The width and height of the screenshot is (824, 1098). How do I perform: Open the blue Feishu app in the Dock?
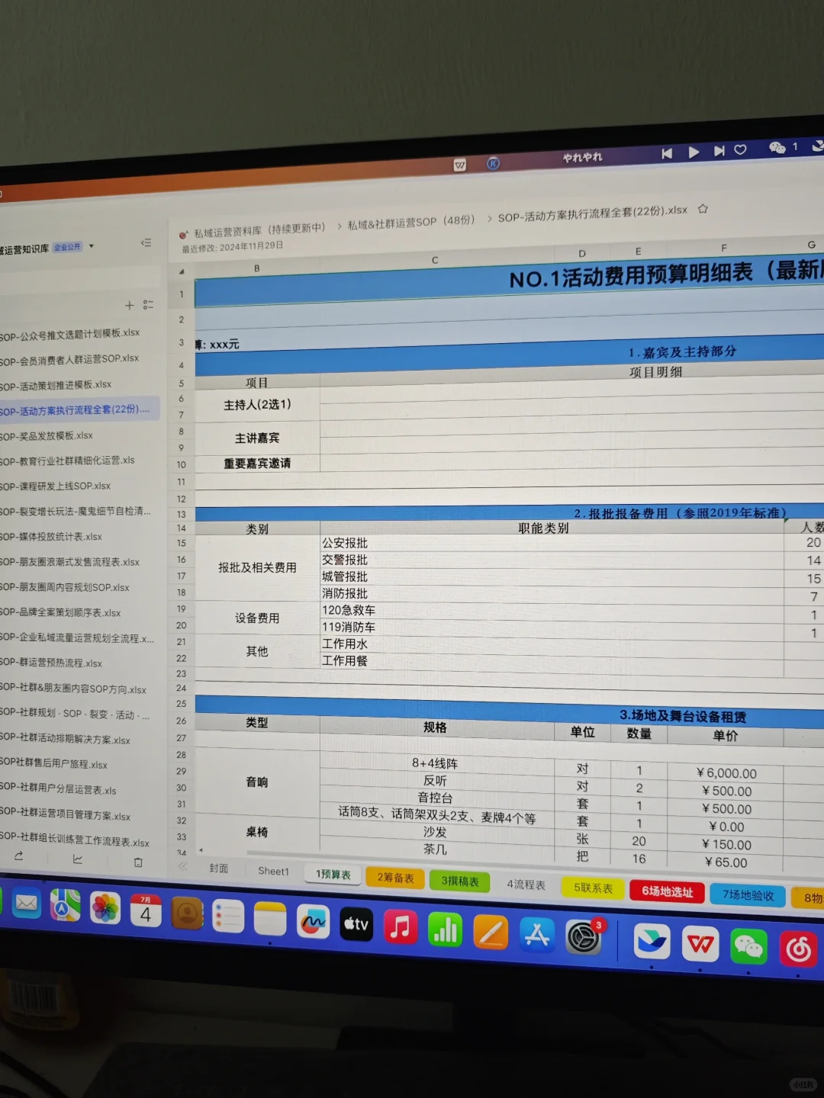point(651,942)
